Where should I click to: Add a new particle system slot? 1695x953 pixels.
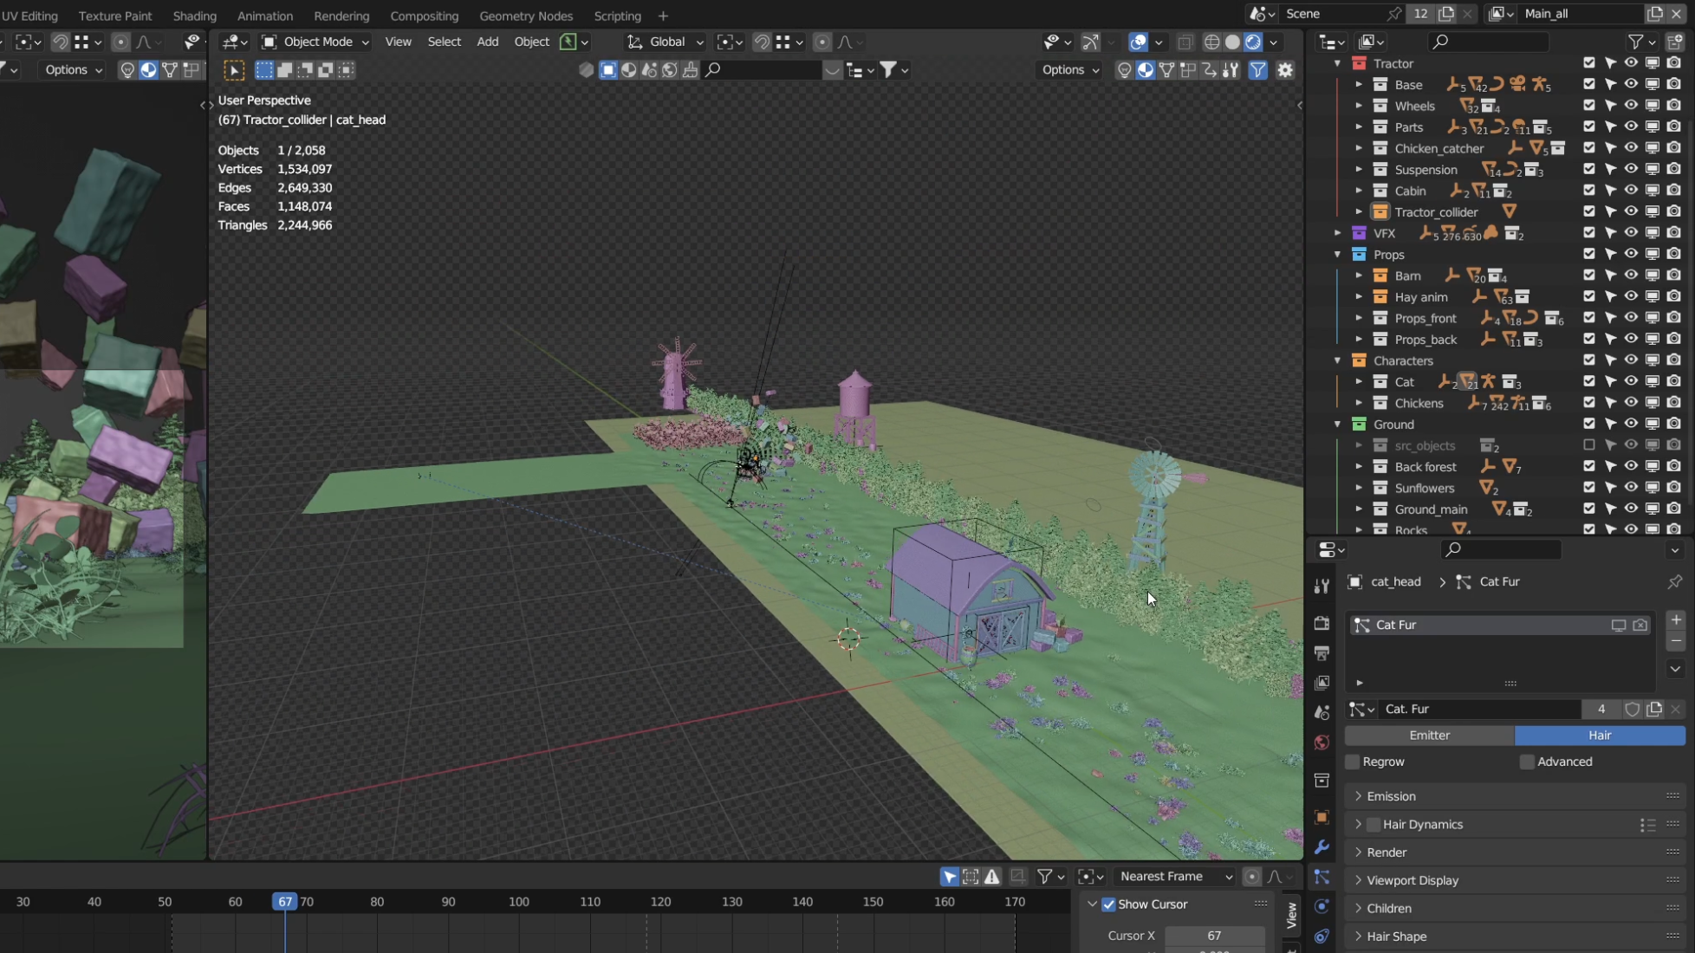point(1675,619)
